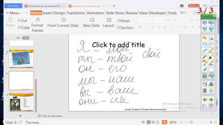Open the Developer tab
This screenshot has width=223, height=125.
(x=157, y=13)
